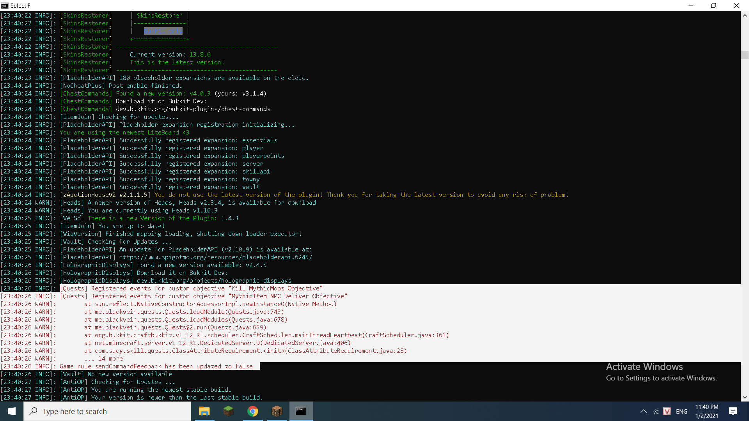Open the notification action center
The image size is (749, 421).
pos(733,411)
